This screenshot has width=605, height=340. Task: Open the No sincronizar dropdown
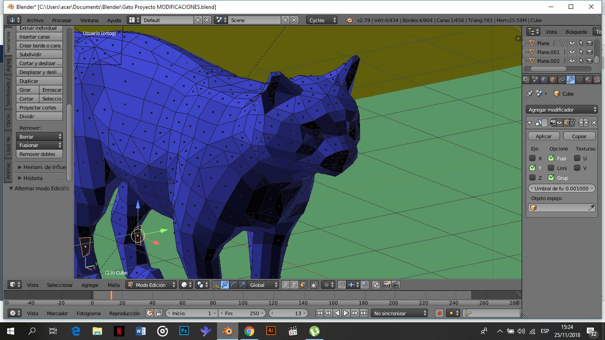tap(399, 313)
